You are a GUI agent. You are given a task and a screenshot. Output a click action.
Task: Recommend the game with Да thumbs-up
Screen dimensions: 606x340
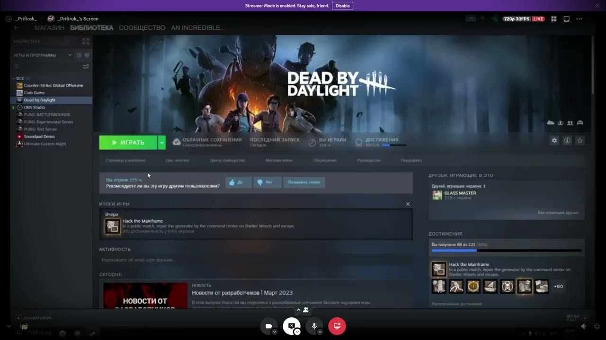(238, 182)
